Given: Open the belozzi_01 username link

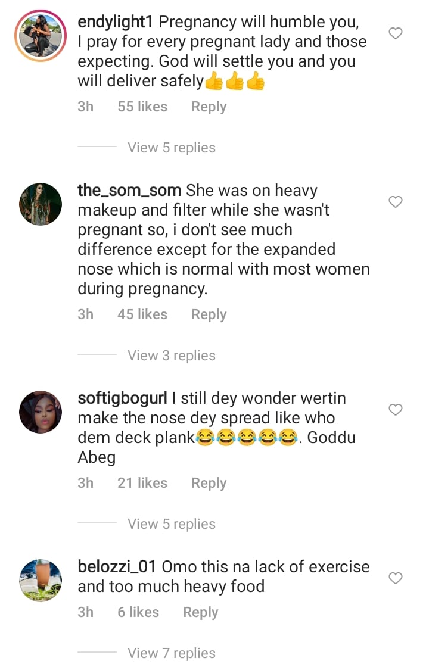Looking at the screenshot, I should pos(117,567).
